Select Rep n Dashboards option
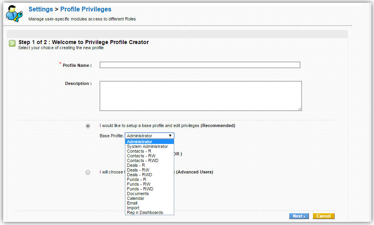The image size is (374, 225). click(145, 212)
